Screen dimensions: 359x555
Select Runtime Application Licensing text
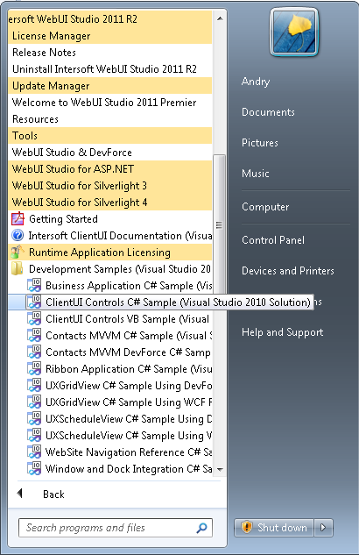click(100, 253)
